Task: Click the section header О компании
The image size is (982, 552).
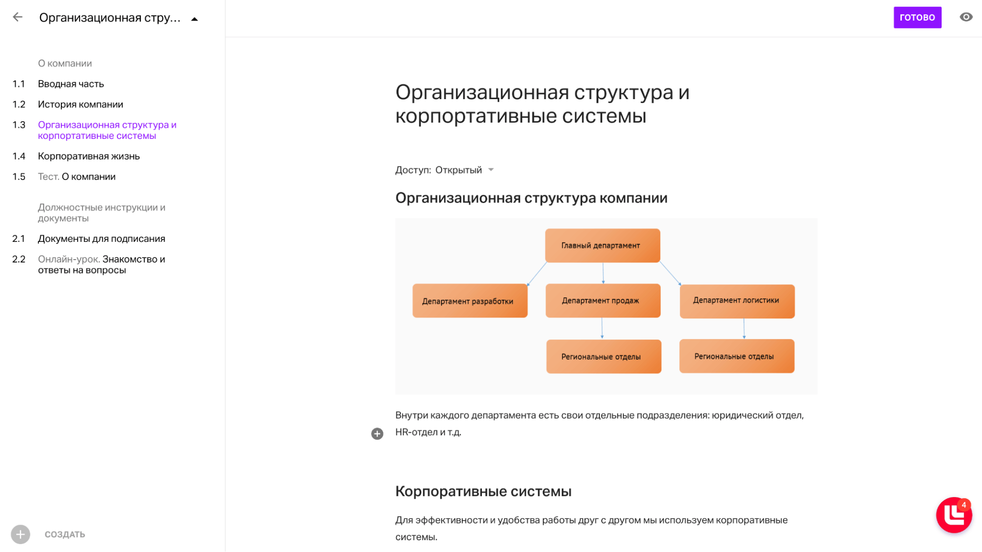Action: [x=65, y=63]
